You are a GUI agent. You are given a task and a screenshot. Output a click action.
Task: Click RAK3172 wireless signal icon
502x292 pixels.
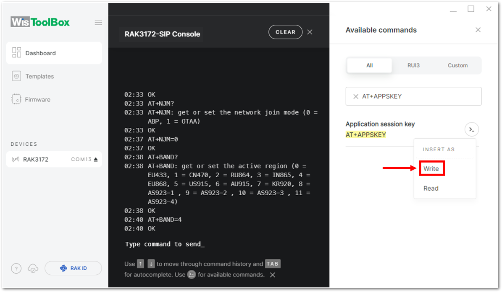click(x=16, y=159)
